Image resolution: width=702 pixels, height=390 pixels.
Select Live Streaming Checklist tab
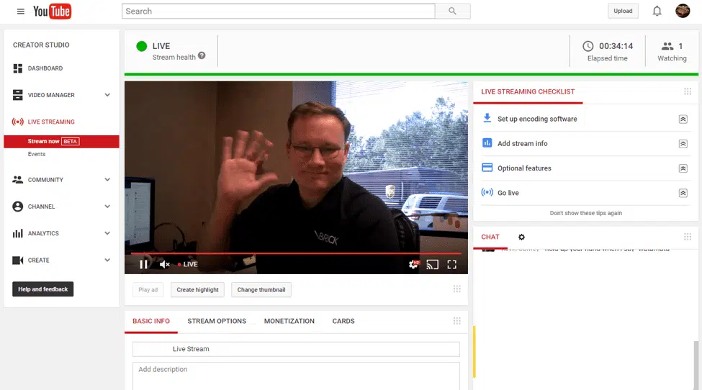pyautogui.click(x=528, y=91)
